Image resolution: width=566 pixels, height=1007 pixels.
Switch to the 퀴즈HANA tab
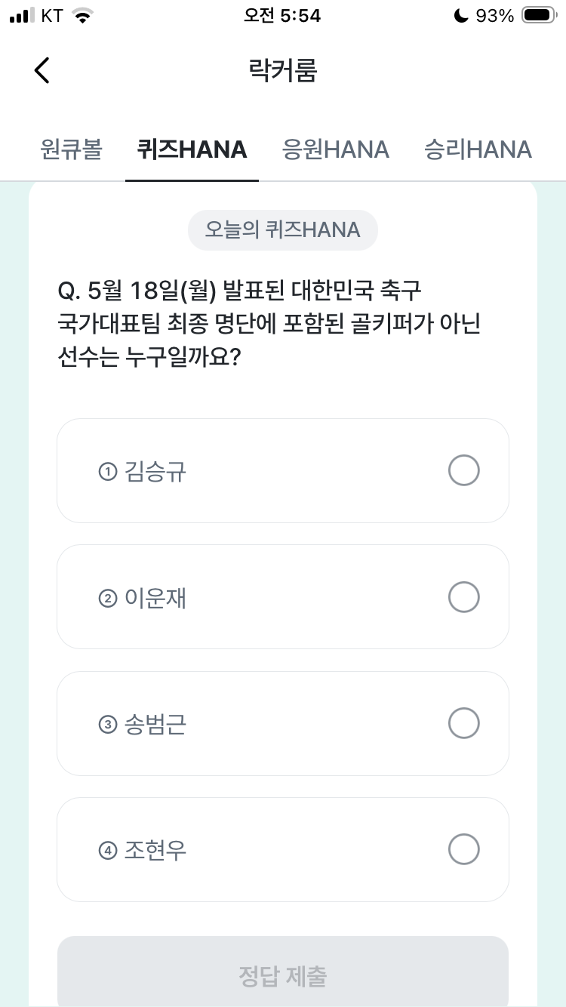(192, 149)
